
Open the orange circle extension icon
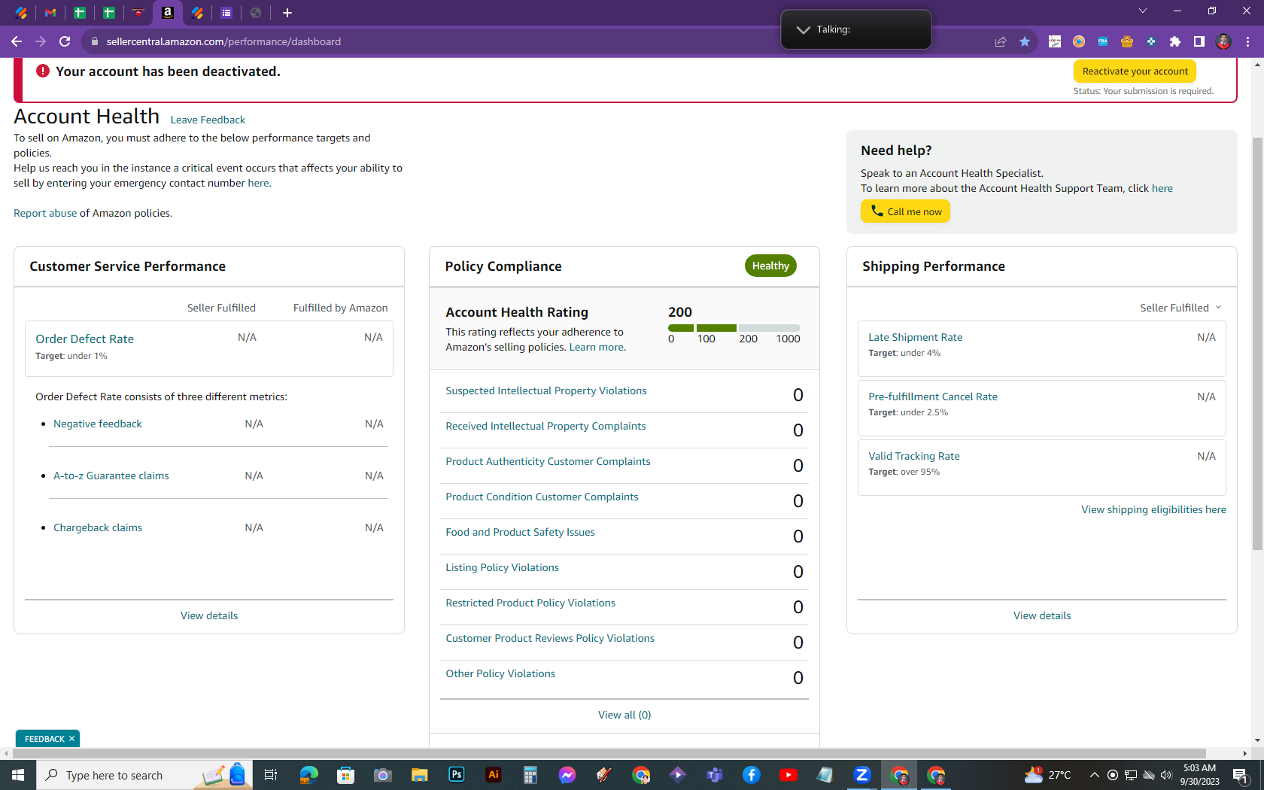(x=1079, y=41)
